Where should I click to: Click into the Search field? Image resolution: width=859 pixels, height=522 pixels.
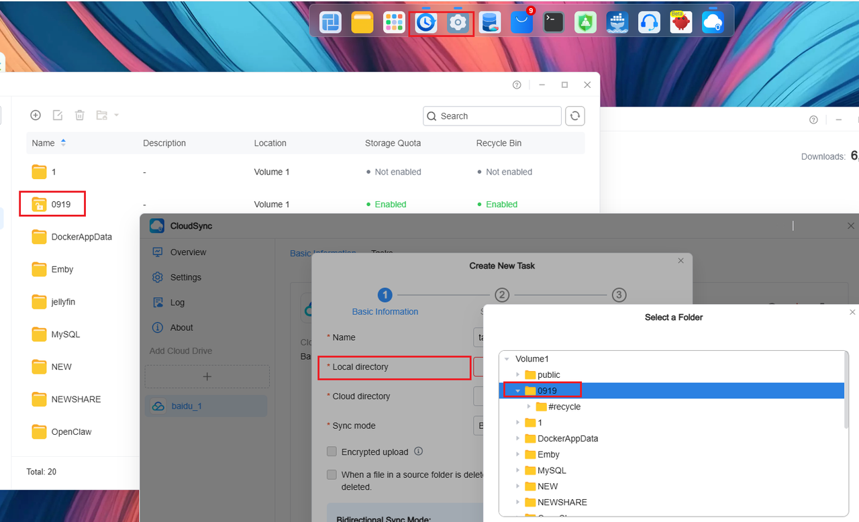tap(492, 116)
